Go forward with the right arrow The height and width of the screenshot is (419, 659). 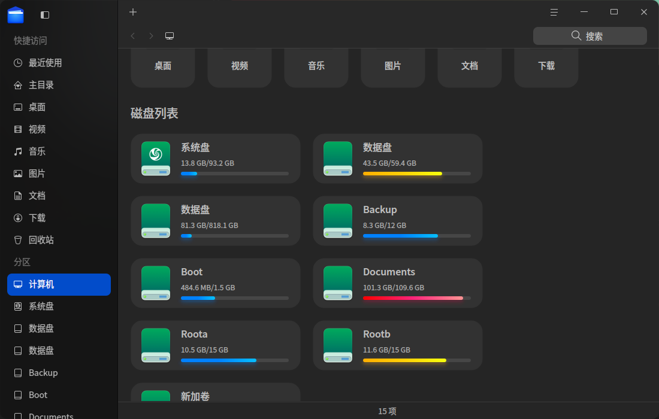pyautogui.click(x=152, y=36)
